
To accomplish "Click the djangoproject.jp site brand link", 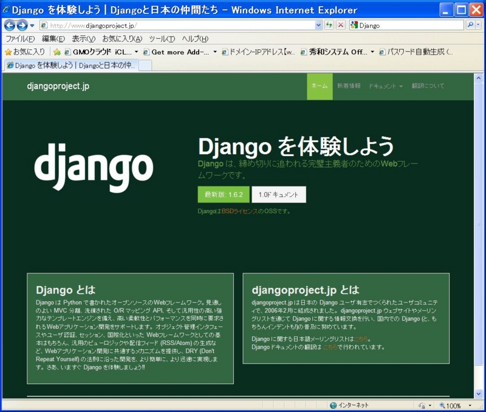I will [x=58, y=86].
